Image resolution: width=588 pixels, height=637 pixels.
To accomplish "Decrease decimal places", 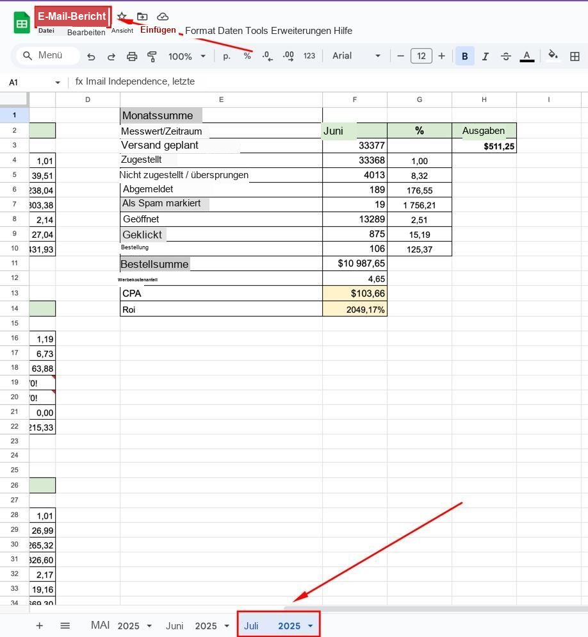I will click(x=267, y=56).
